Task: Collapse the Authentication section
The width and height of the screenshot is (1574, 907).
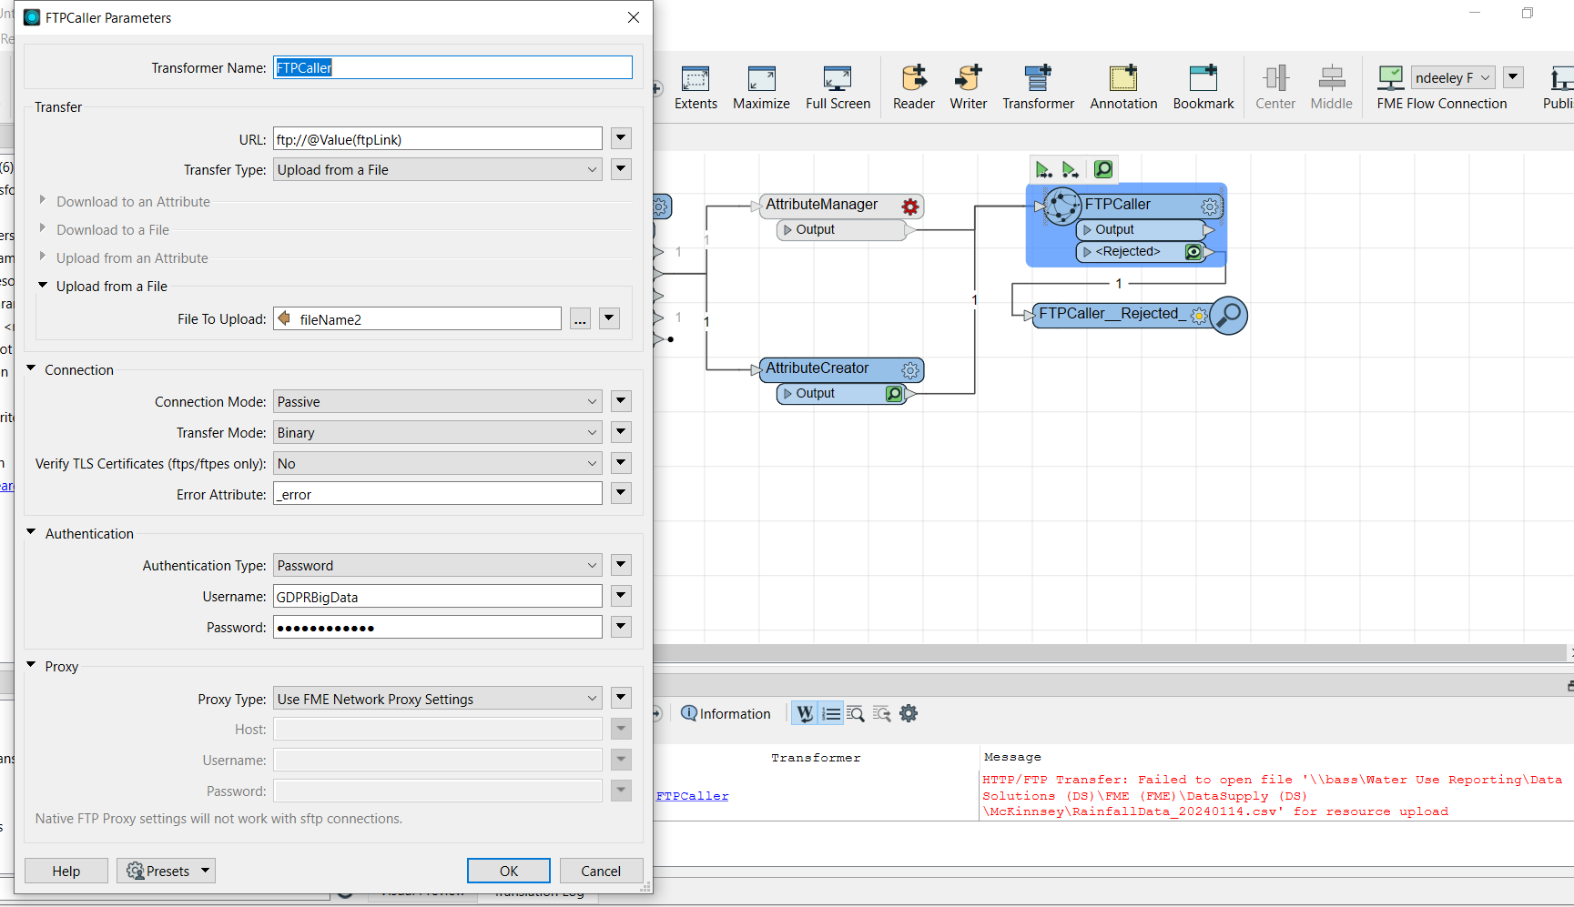Action: [x=31, y=532]
